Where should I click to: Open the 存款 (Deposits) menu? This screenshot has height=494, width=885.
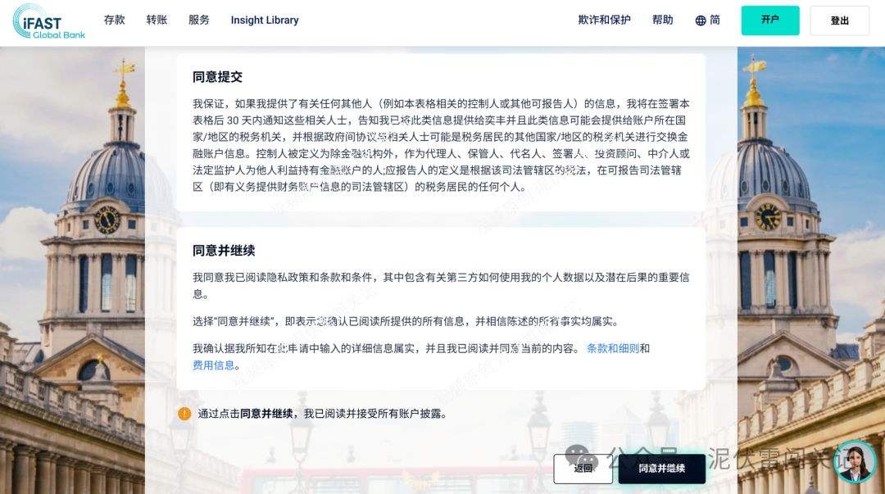114,20
